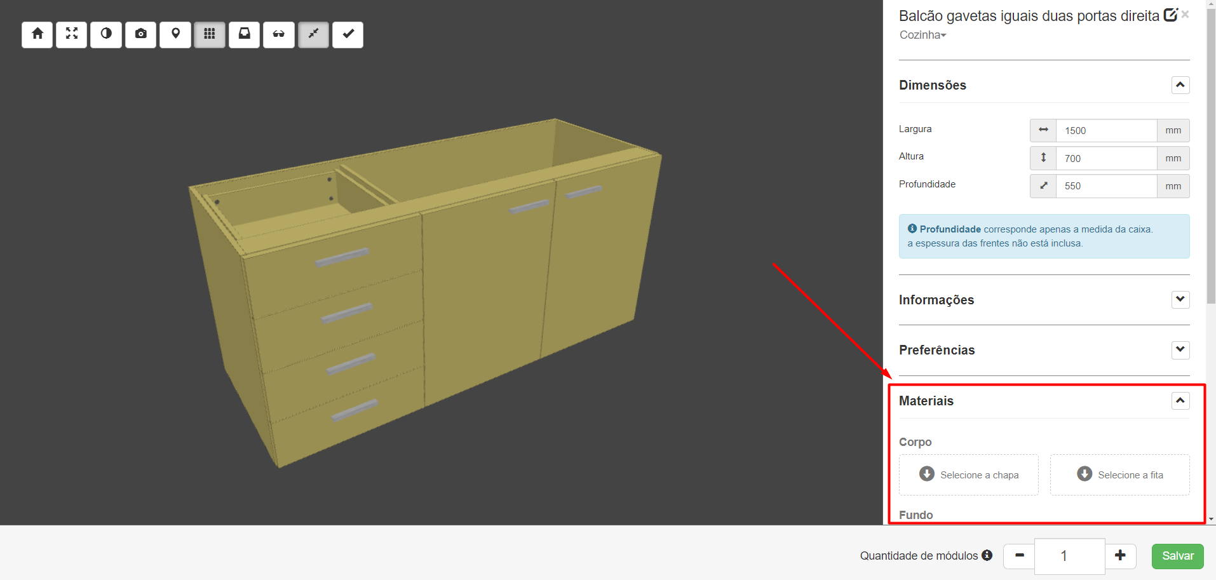Toggle fullscreen with the expand arrows icon
The height and width of the screenshot is (580, 1216).
click(x=72, y=34)
